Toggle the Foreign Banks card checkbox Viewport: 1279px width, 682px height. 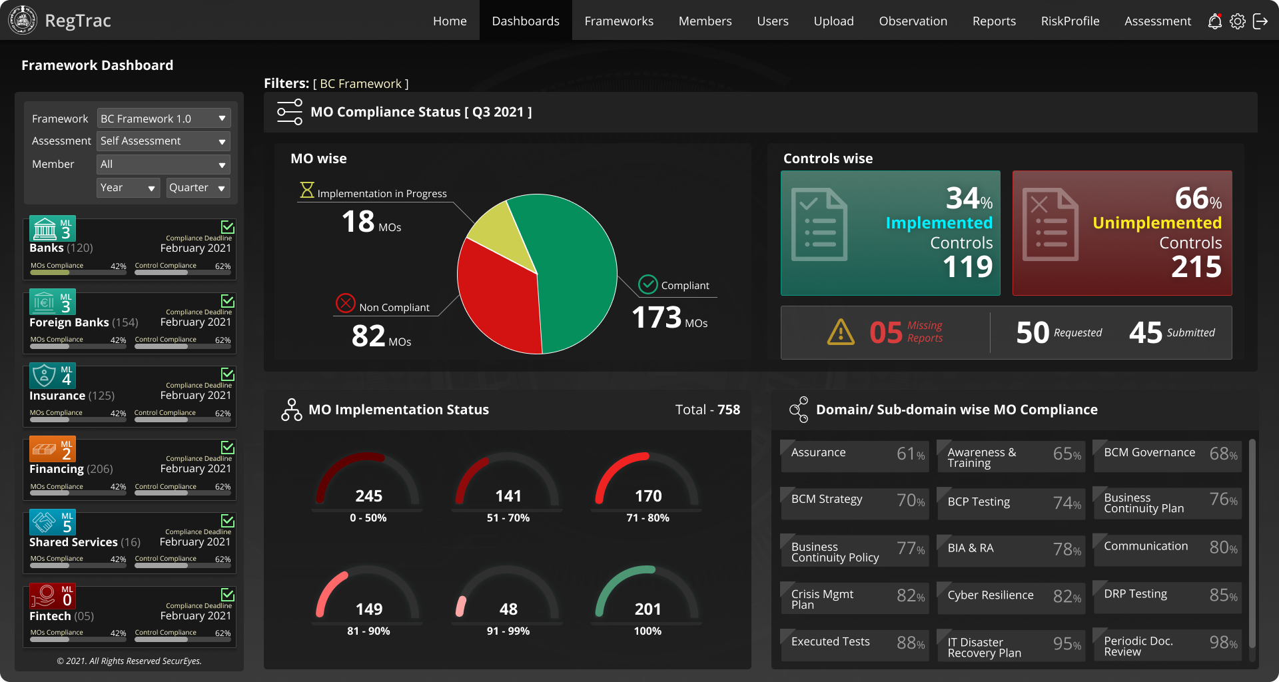pyautogui.click(x=228, y=300)
